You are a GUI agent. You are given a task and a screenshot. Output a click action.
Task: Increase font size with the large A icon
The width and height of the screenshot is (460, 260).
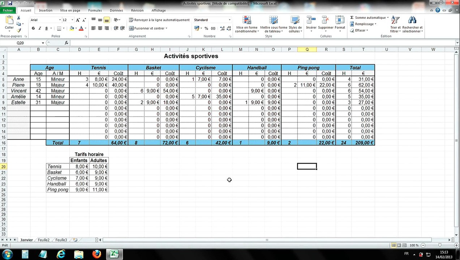tap(78, 20)
